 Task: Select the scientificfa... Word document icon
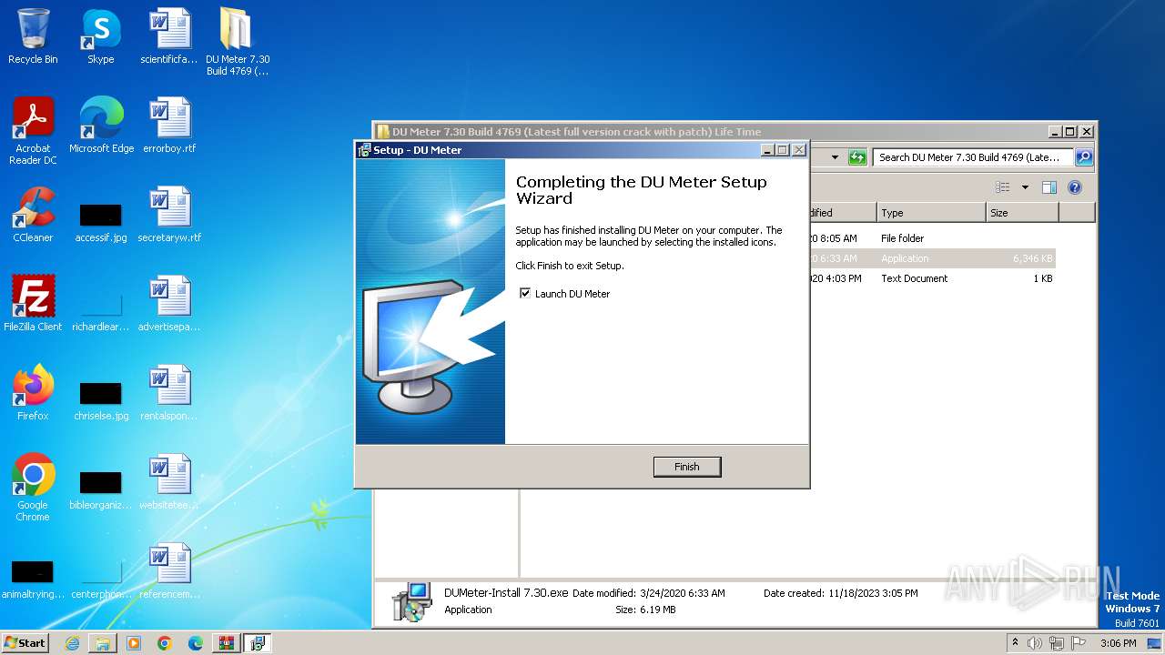point(168,36)
